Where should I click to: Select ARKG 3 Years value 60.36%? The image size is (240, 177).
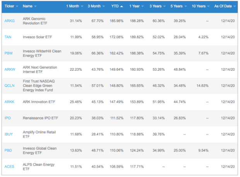click(159, 21)
